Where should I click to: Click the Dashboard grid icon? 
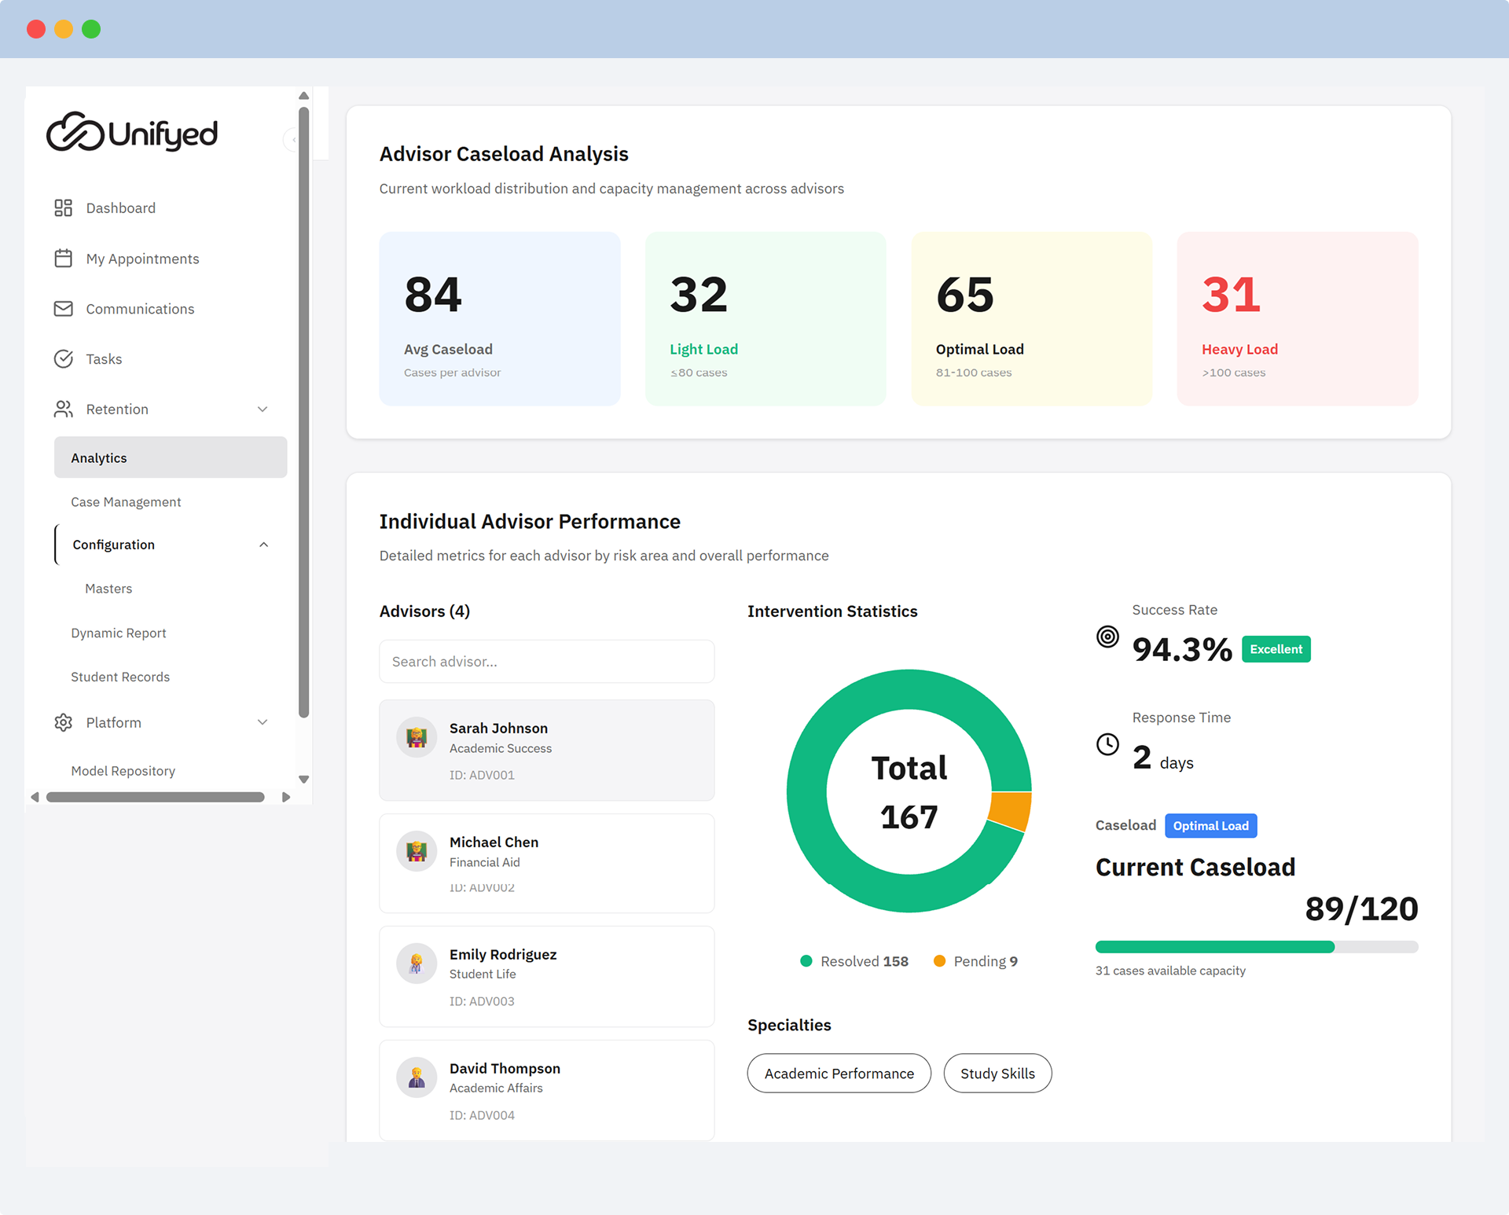pos(63,207)
